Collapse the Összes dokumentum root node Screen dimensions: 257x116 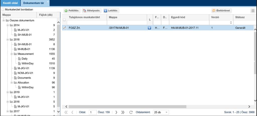(4, 20)
